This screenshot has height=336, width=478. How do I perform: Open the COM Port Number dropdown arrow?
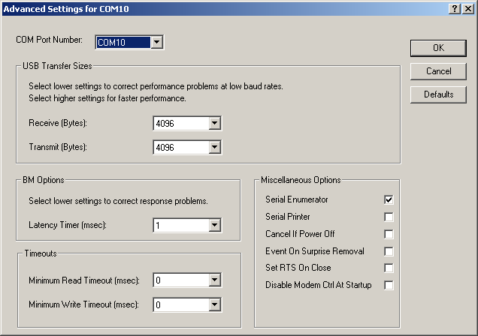coord(156,42)
